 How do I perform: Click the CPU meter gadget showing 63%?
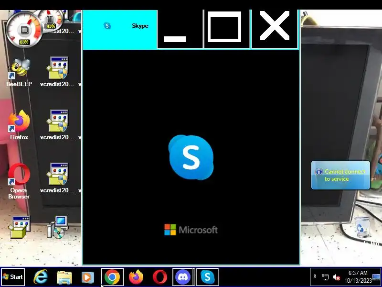[24, 30]
